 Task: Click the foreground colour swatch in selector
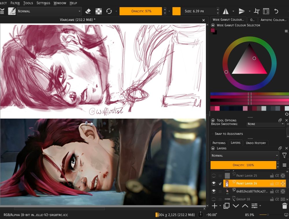pos(213,30)
